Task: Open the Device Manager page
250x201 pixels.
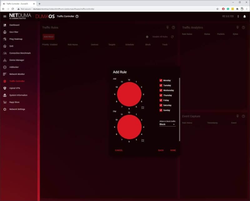Action: [17, 60]
